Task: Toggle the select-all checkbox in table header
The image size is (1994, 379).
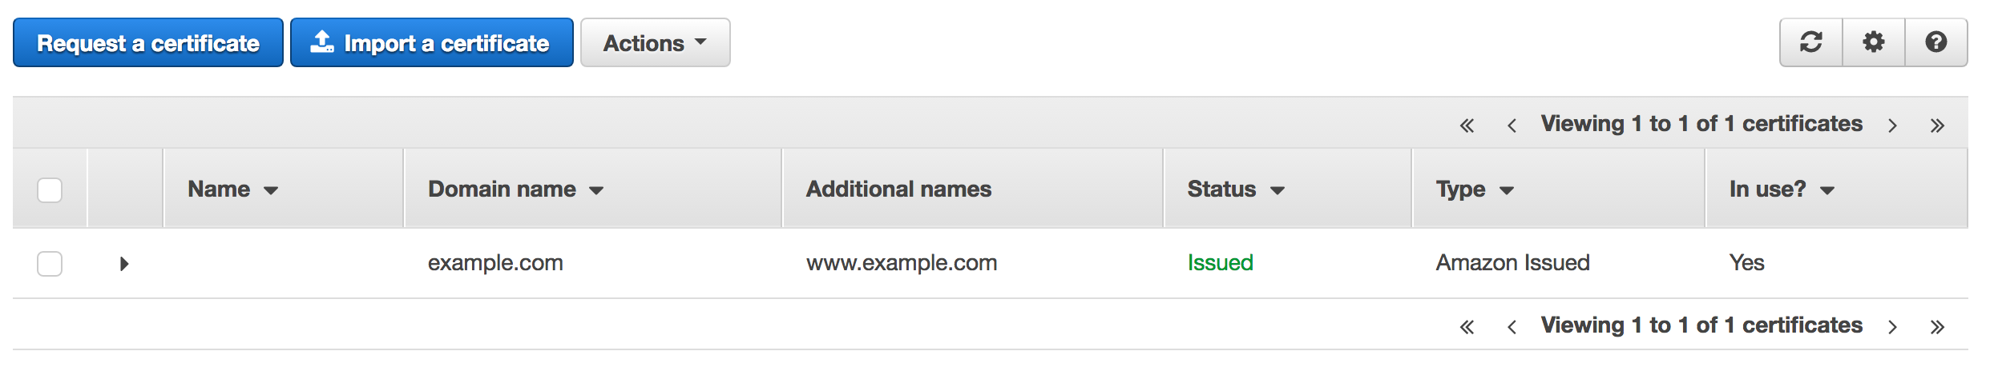Action: tap(50, 190)
